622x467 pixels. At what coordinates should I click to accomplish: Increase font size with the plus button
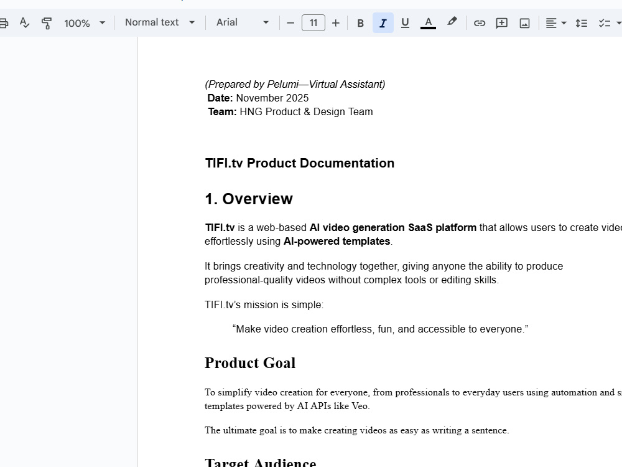tap(336, 23)
